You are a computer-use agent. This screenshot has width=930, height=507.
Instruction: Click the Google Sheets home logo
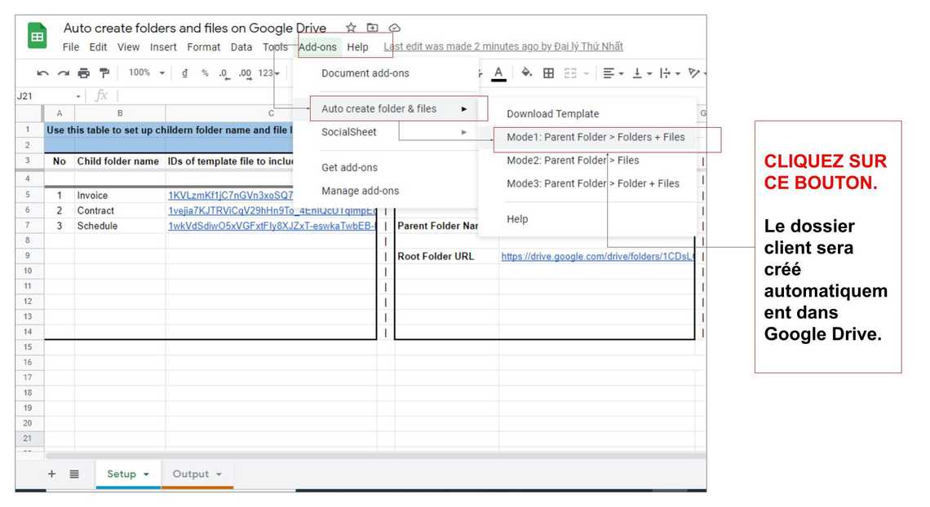pyautogui.click(x=38, y=37)
